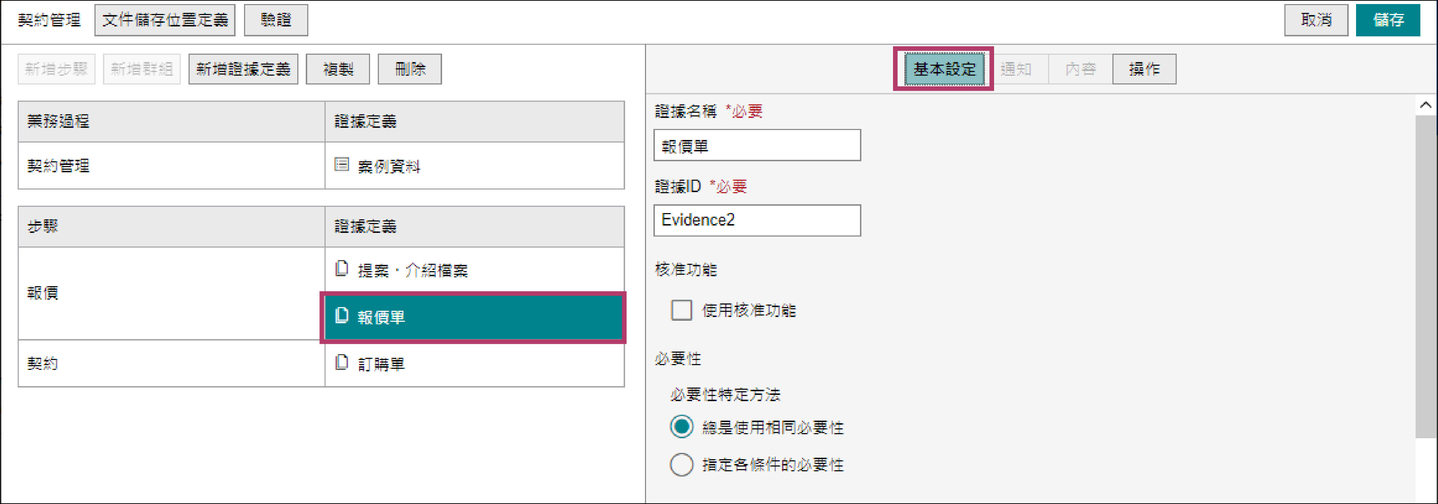The width and height of the screenshot is (1438, 504).
Task: Click the 刪除 delete button
Action: (409, 69)
